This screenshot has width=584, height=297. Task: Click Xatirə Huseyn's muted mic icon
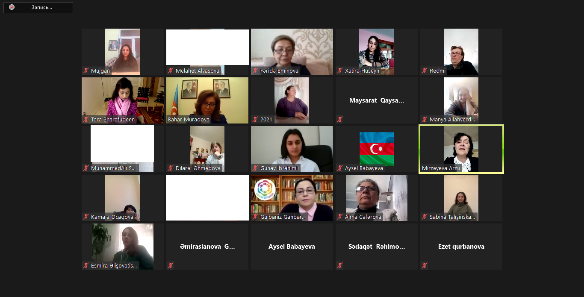[x=340, y=71]
